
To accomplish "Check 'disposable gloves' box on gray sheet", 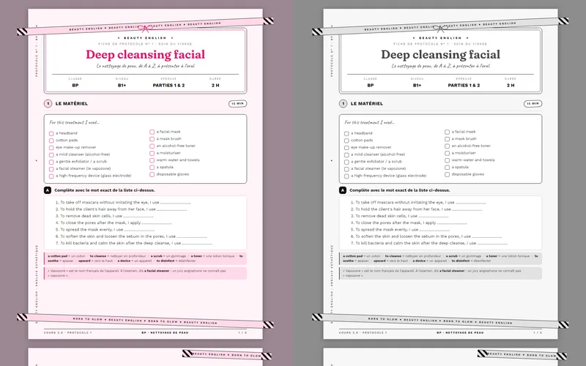I will [448, 175].
